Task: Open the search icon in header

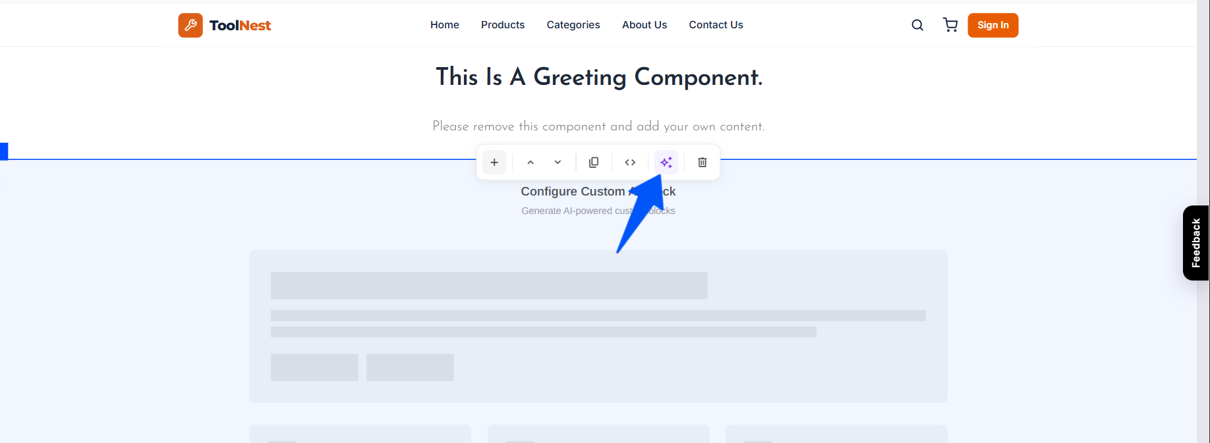Action: 917,25
